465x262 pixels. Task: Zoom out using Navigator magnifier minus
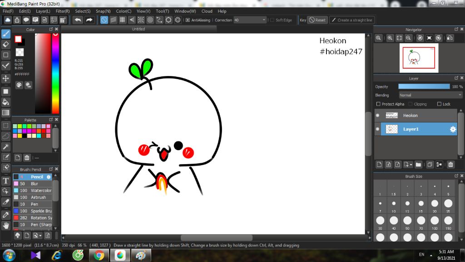(x=408, y=38)
